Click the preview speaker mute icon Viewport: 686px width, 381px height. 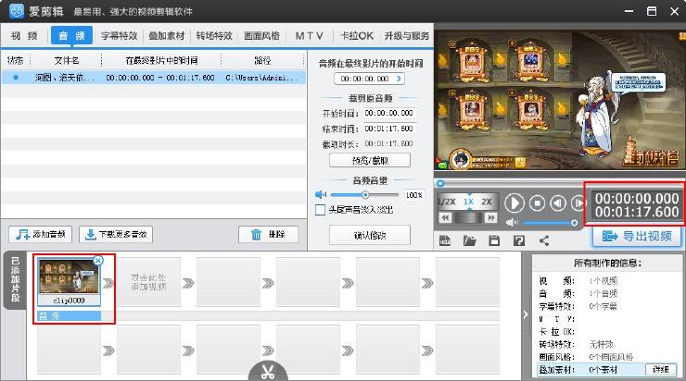[x=512, y=223]
